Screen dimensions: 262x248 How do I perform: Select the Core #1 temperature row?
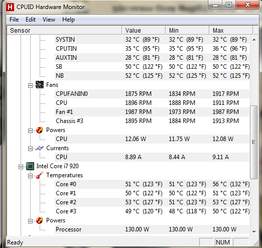point(152,193)
